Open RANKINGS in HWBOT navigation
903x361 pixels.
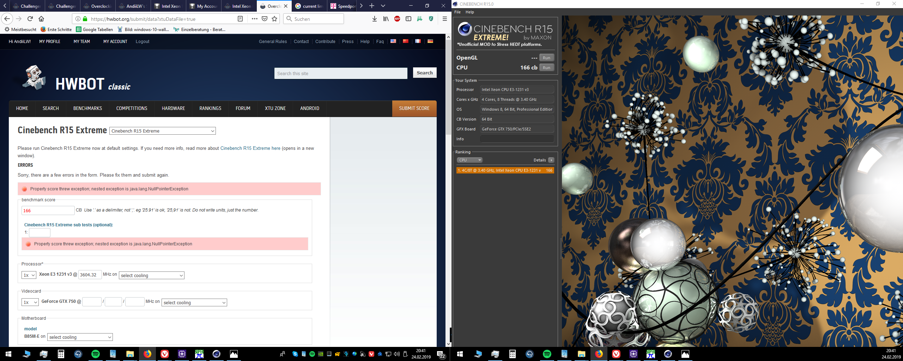click(210, 108)
